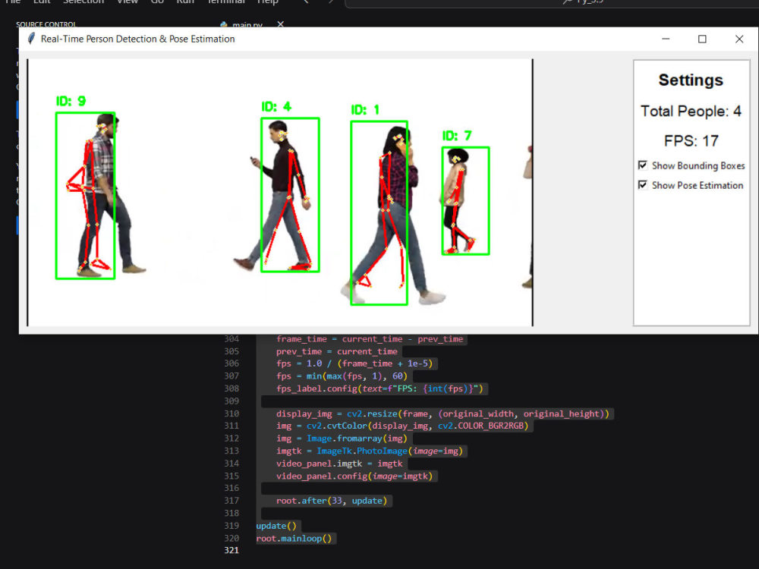Click the 'FPS: 17' label

tap(691, 141)
